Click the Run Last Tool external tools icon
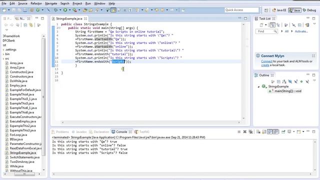 click(x=75, y=10)
